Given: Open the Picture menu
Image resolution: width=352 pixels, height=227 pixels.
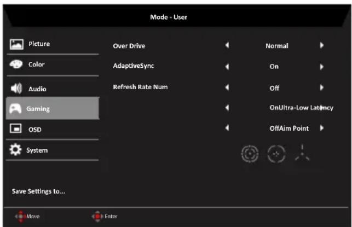Looking at the screenshot, I should click(53, 44).
